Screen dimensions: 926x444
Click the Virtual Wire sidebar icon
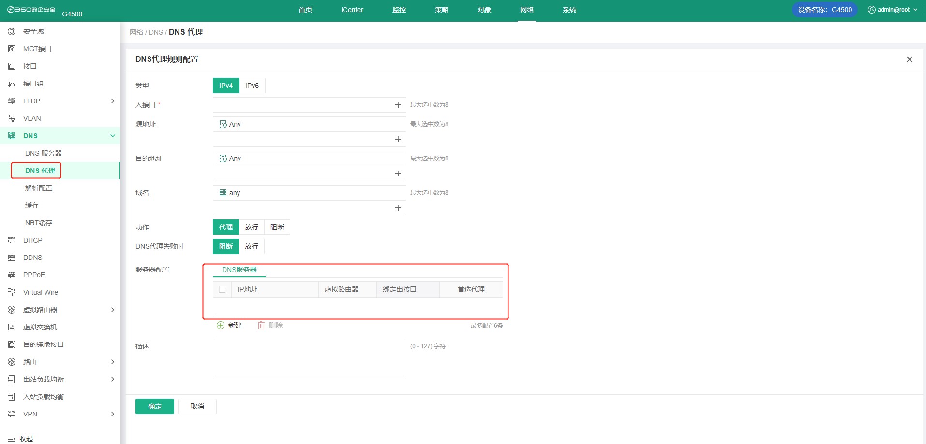(x=12, y=292)
